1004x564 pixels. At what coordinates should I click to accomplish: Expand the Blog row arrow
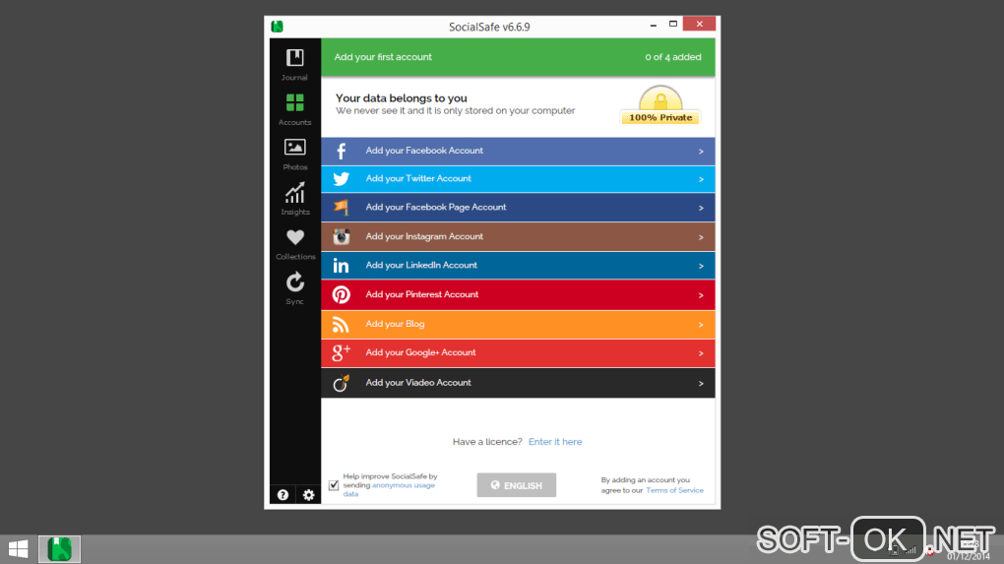(x=701, y=325)
